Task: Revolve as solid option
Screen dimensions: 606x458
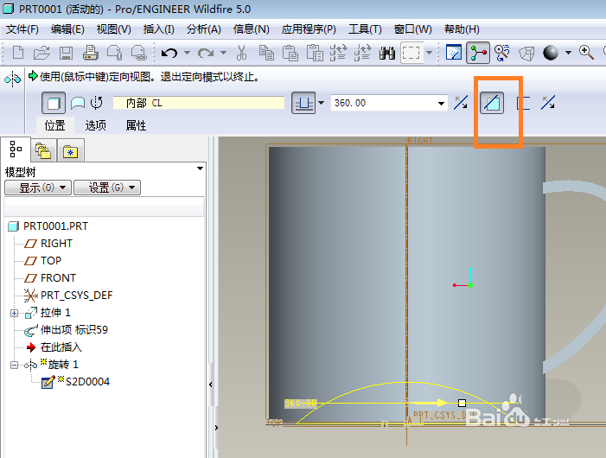Action: (x=54, y=103)
